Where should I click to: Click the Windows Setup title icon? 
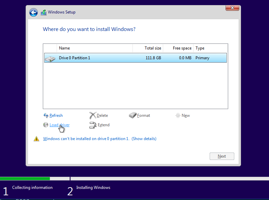43,12
